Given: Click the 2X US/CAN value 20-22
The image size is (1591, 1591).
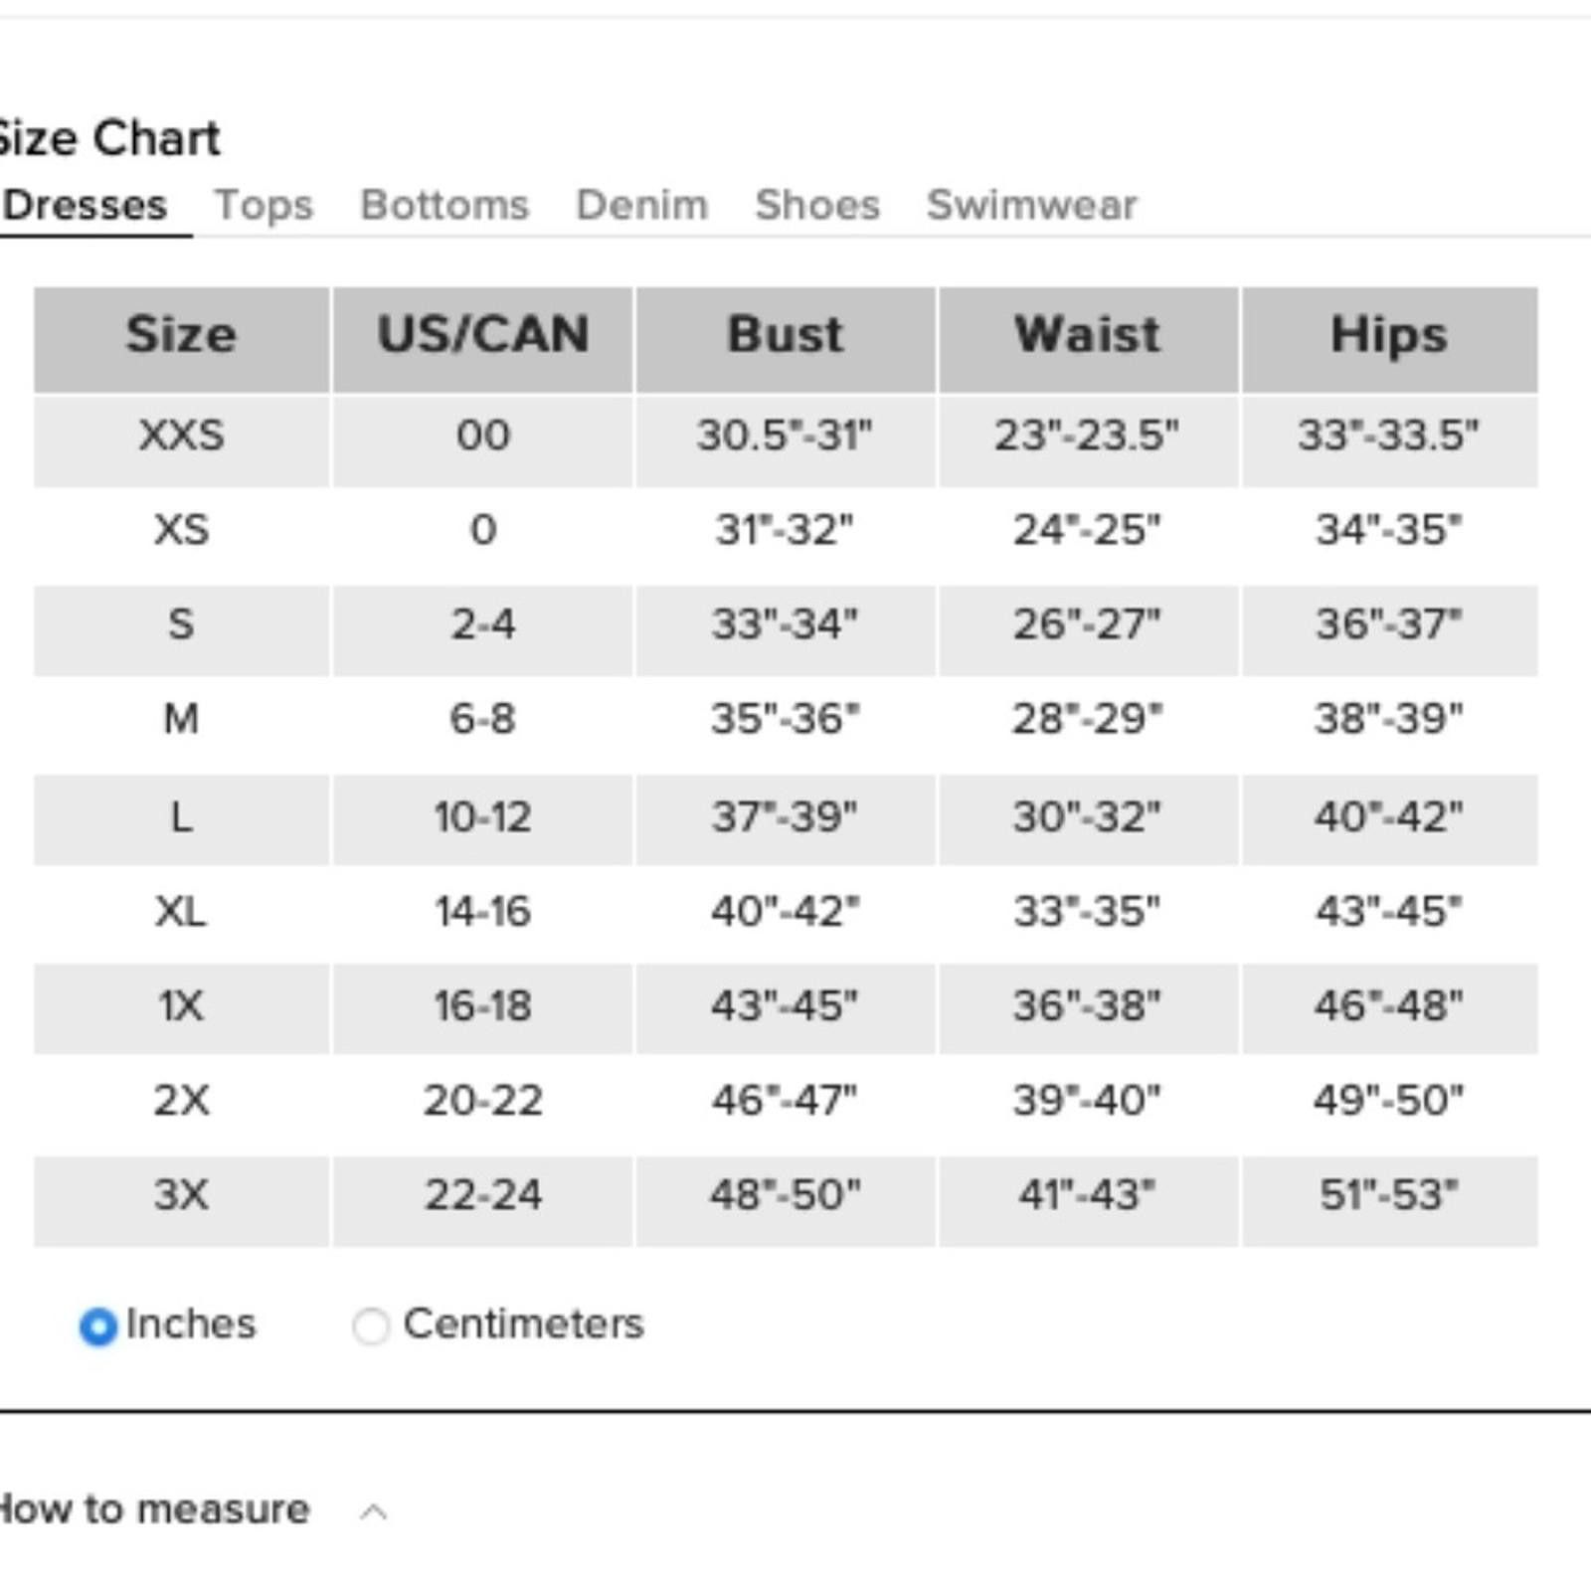Looking at the screenshot, I should (x=483, y=1100).
